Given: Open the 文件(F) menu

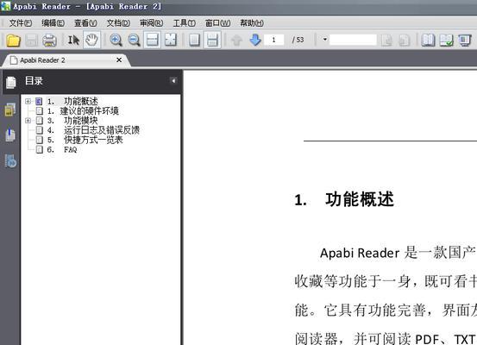Looking at the screenshot, I should pos(20,22).
